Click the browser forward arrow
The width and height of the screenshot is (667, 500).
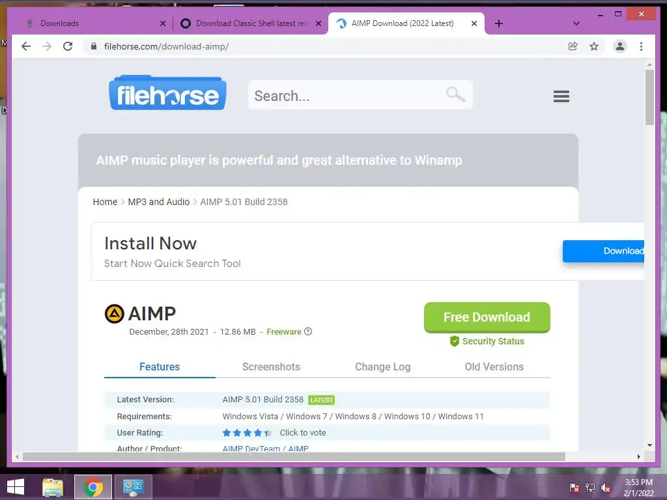pos(47,46)
